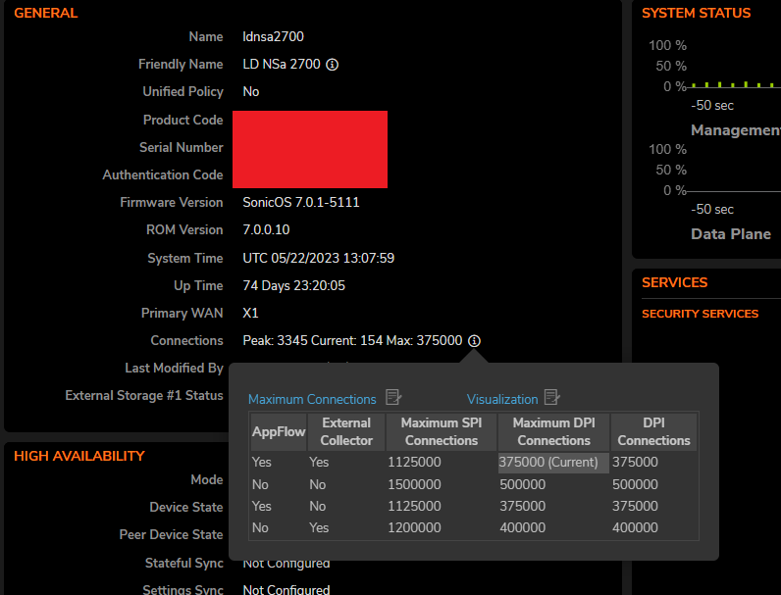
Task: Select the SECURITY SERVICES subheading
Action: tap(700, 314)
